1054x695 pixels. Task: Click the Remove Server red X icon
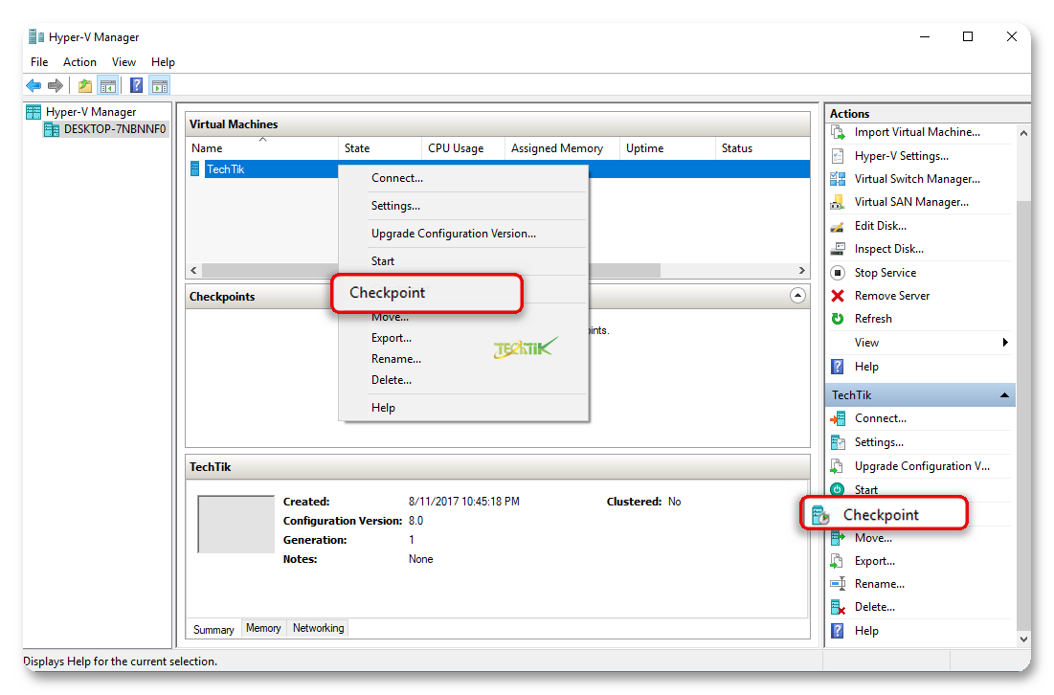click(838, 296)
